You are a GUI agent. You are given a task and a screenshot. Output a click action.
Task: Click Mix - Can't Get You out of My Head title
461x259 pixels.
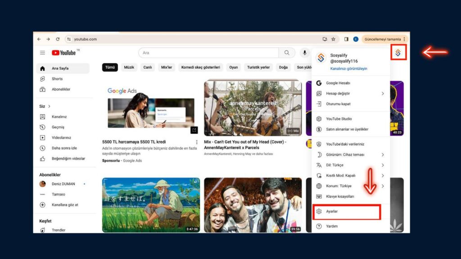click(245, 145)
